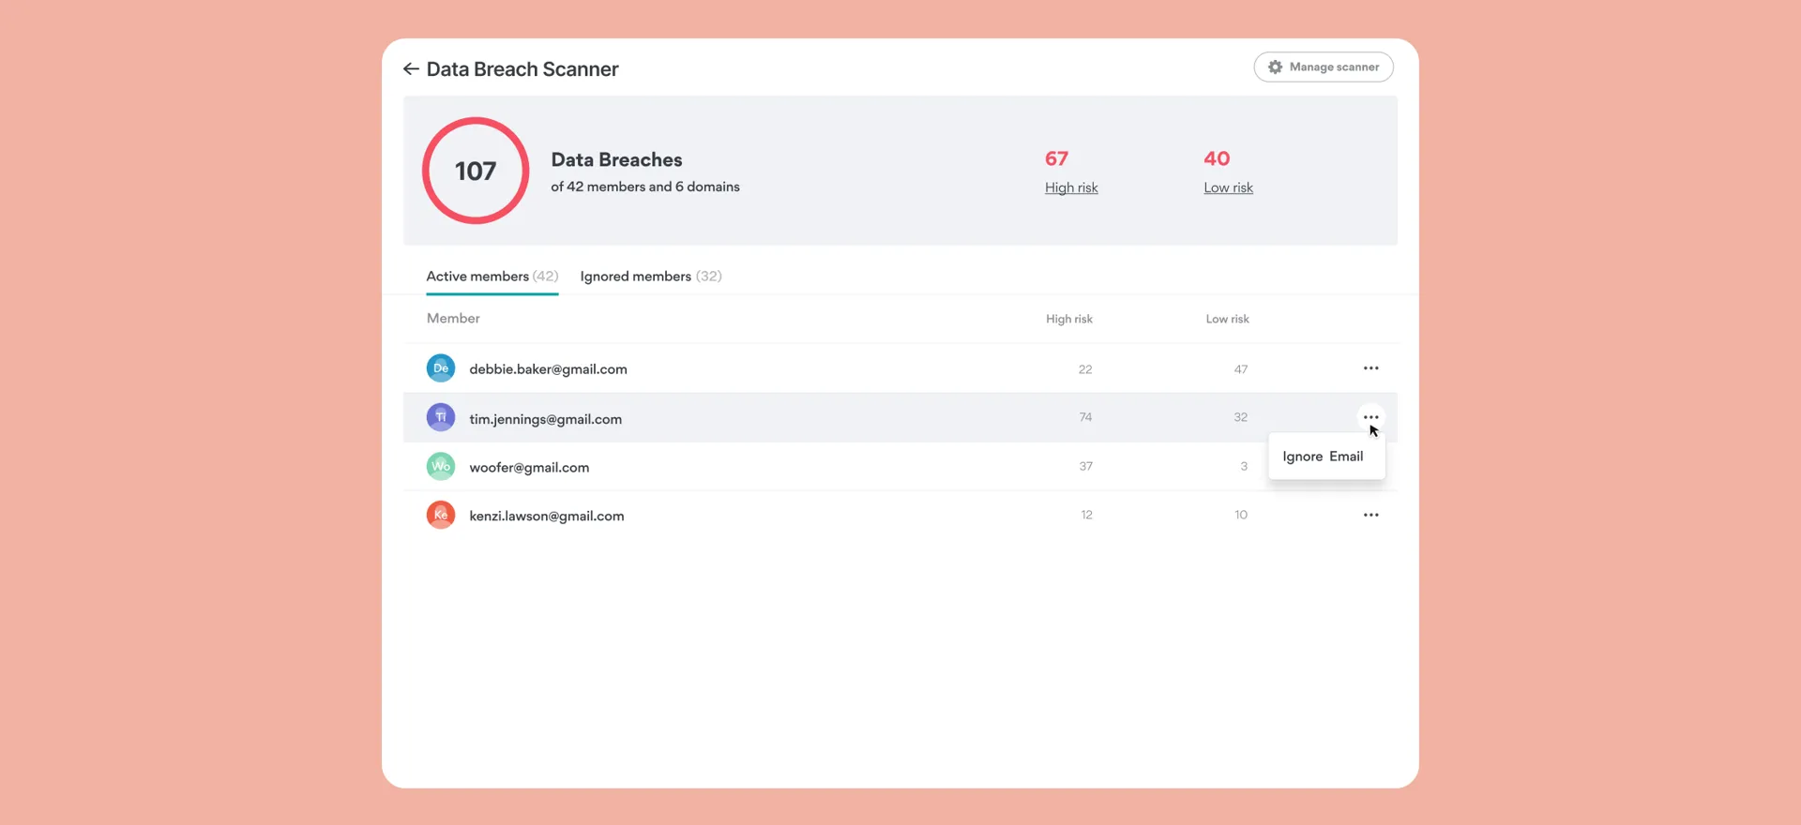Follow the Low risk link under 40
Viewport: 1801px width, 825px height.
click(1228, 187)
